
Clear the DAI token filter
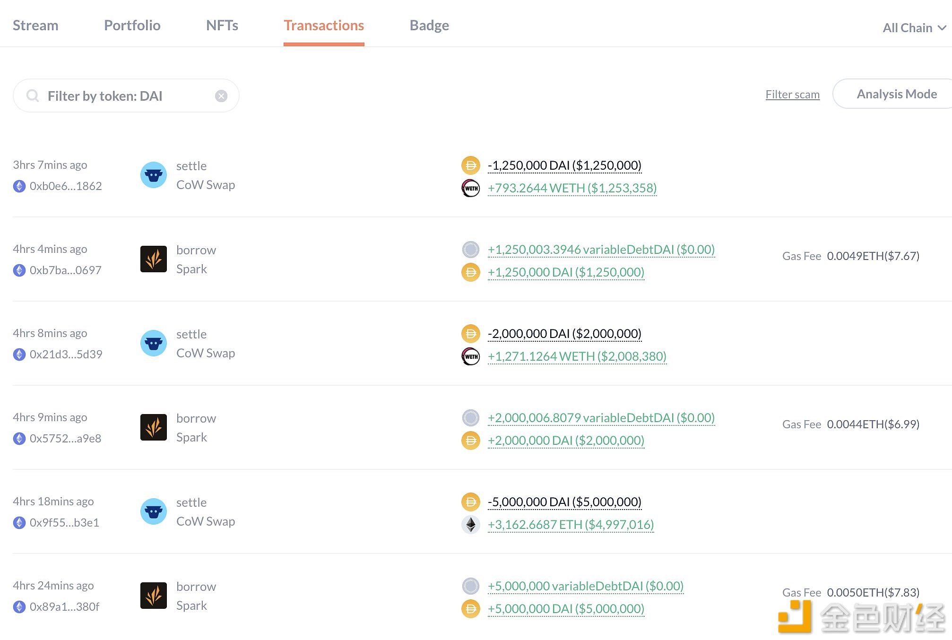click(x=221, y=96)
